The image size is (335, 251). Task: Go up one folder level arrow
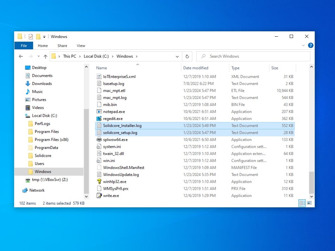pyautogui.click(x=45, y=56)
